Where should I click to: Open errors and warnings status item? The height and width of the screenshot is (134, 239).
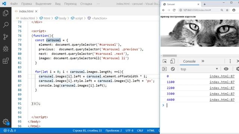click(x=10, y=131)
